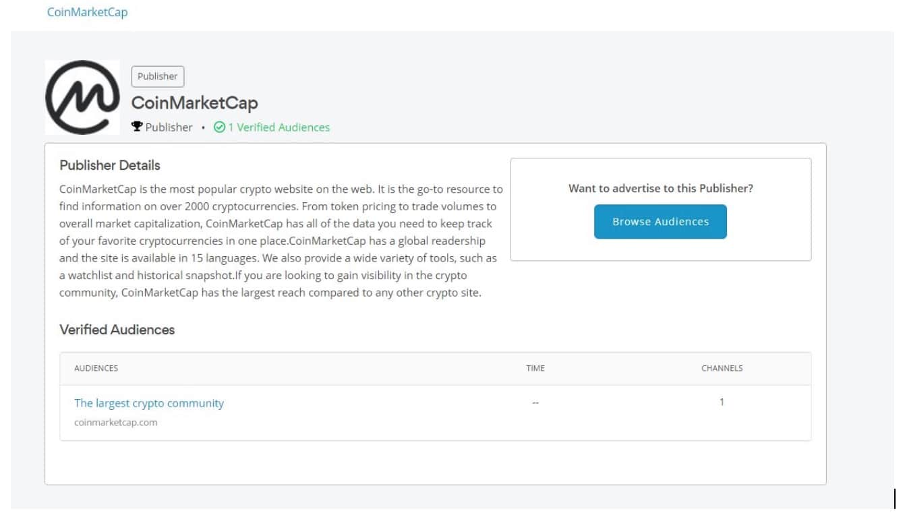
Task: Click the CoinMarketCap breadcrumb link
Action: [87, 12]
